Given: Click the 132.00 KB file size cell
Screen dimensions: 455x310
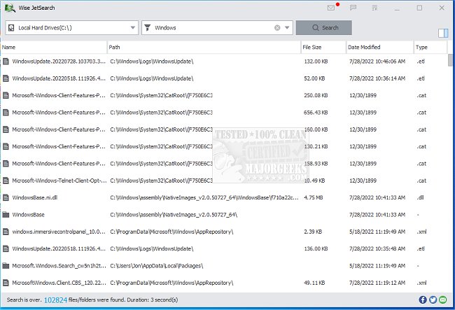Looking at the screenshot, I should click(x=316, y=62).
